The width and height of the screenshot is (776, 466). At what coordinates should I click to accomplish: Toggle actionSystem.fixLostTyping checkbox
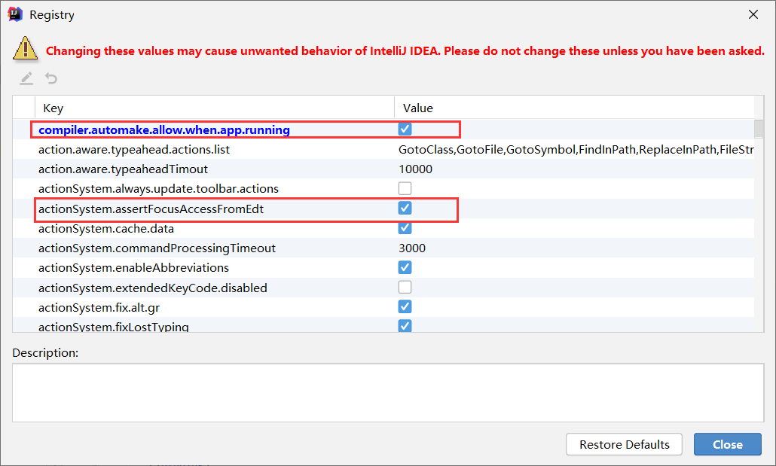pos(405,325)
